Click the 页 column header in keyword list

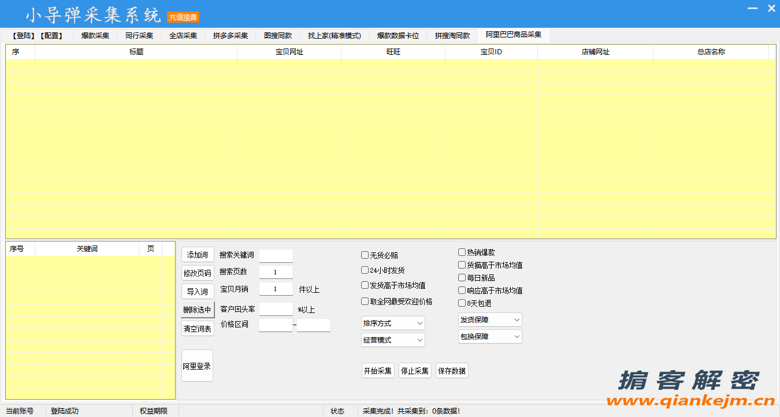pyautogui.click(x=151, y=249)
